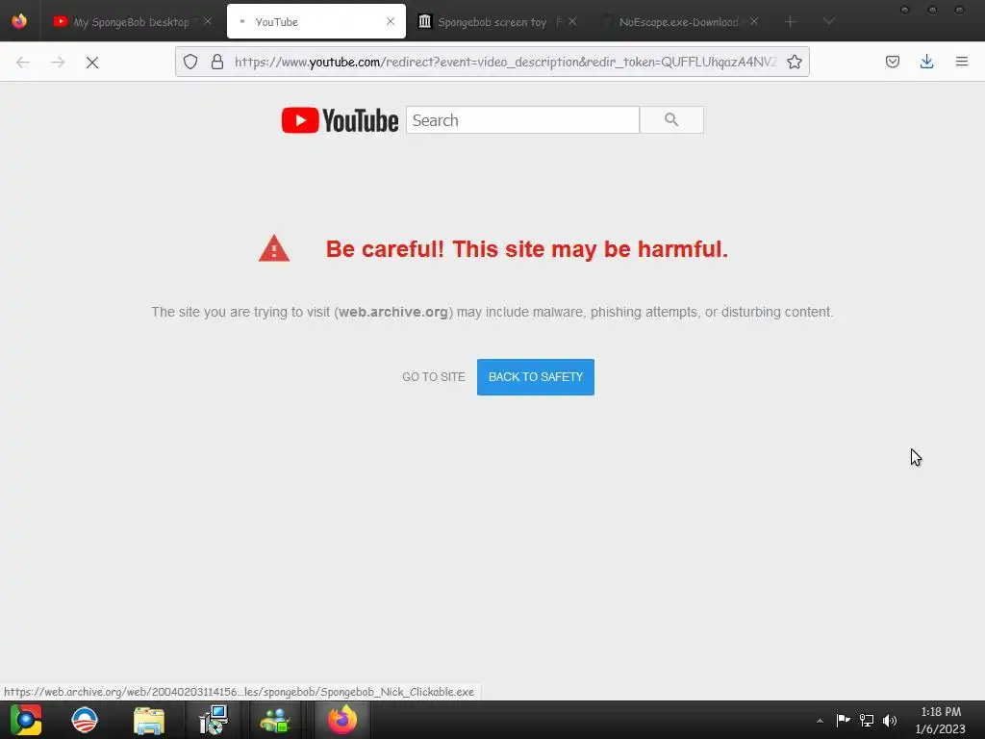985x739 pixels.
Task: Open the Messenger people taskbar icon
Action: (275, 721)
